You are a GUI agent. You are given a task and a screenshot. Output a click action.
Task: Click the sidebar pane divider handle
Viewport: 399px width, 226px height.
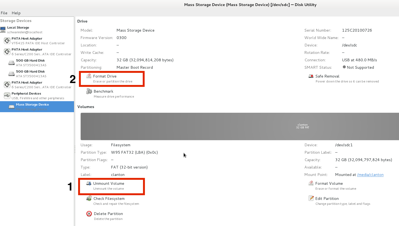75,149
